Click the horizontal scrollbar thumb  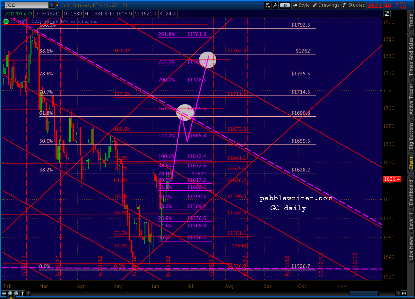(x=364, y=293)
